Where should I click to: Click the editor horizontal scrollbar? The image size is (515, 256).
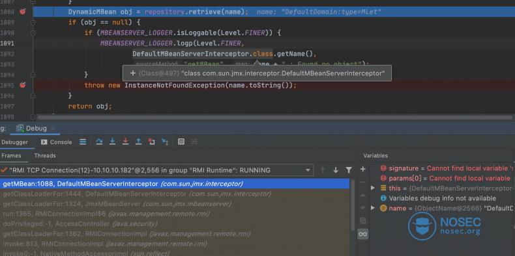pos(274,117)
